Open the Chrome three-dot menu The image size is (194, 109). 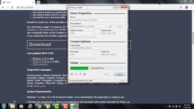191,7
